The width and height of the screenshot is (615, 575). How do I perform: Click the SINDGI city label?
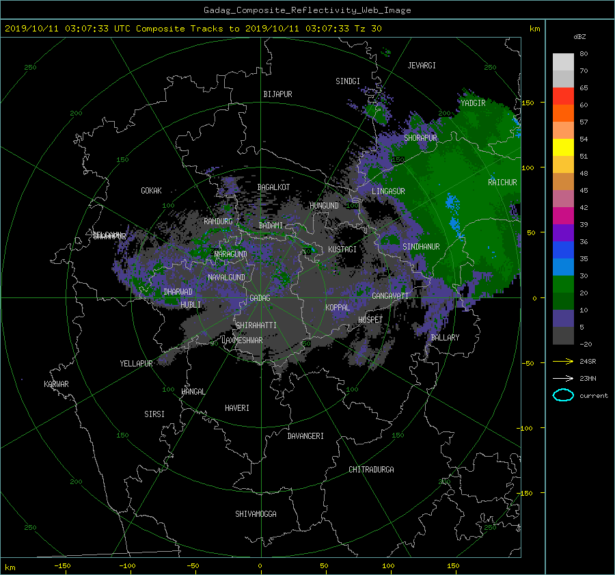(x=348, y=81)
